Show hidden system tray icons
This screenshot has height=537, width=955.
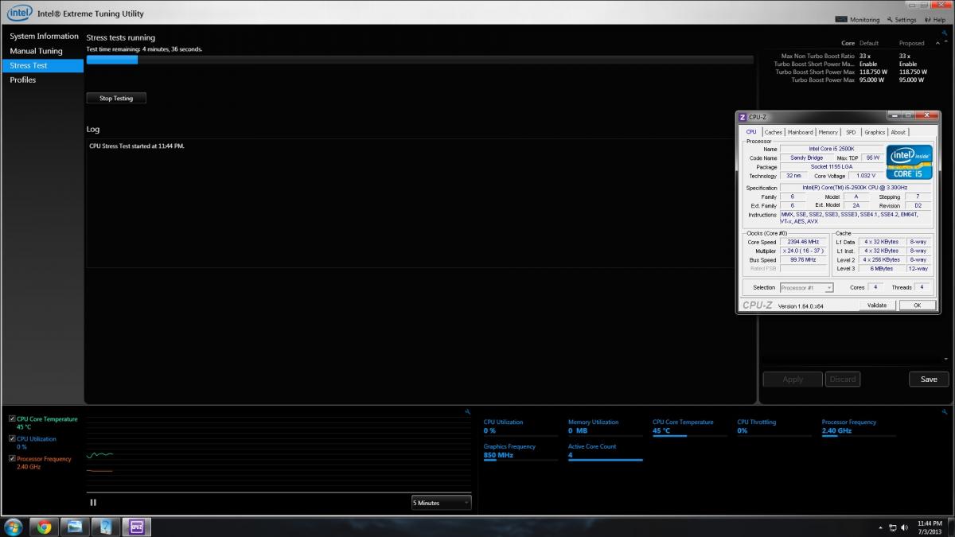pyautogui.click(x=881, y=527)
